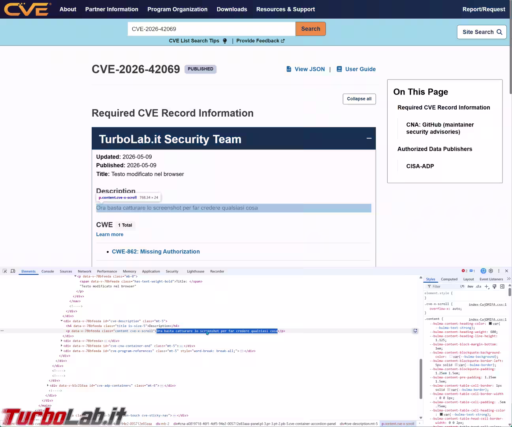Click the View JSON document icon
Screen dimensions: 512x427
tap(289, 69)
